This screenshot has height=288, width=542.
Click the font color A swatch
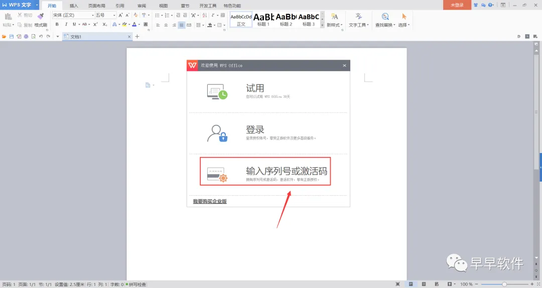coord(134,25)
